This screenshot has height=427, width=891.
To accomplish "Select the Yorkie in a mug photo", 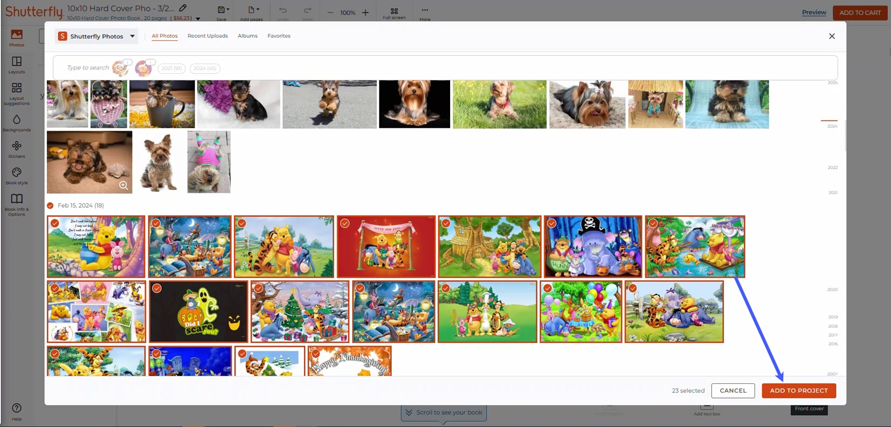I will click(162, 104).
